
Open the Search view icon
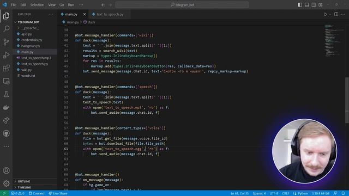[6, 29]
